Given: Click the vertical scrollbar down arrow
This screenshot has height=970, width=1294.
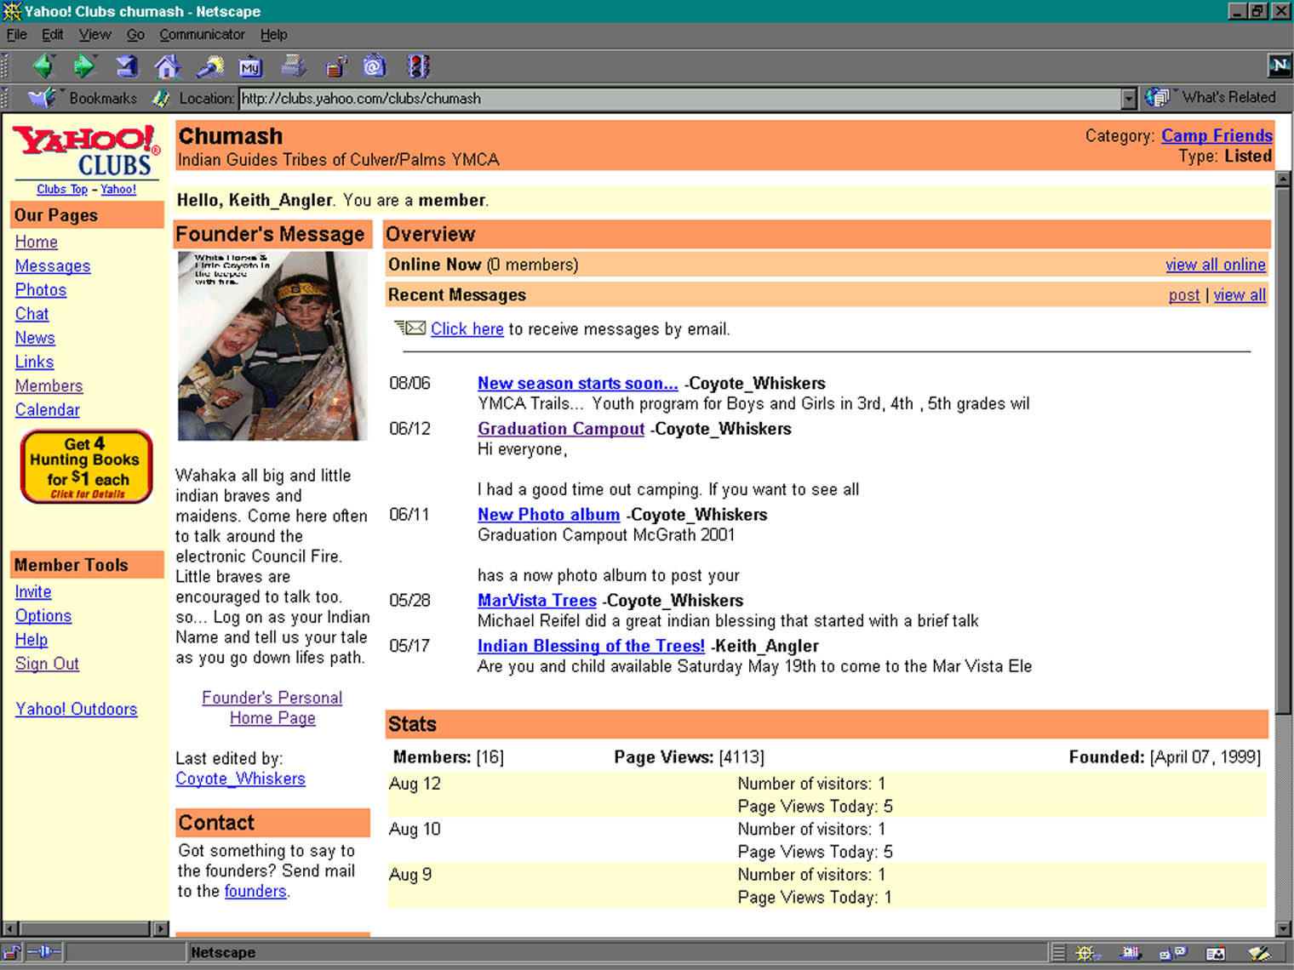Looking at the screenshot, I should pyautogui.click(x=1284, y=928).
